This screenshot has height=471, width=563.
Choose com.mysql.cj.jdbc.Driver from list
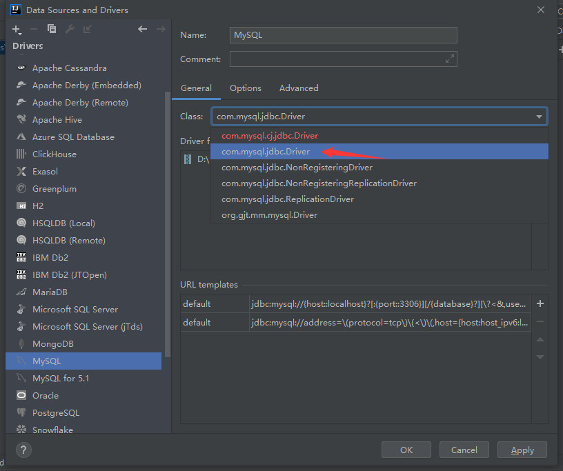coord(379,136)
